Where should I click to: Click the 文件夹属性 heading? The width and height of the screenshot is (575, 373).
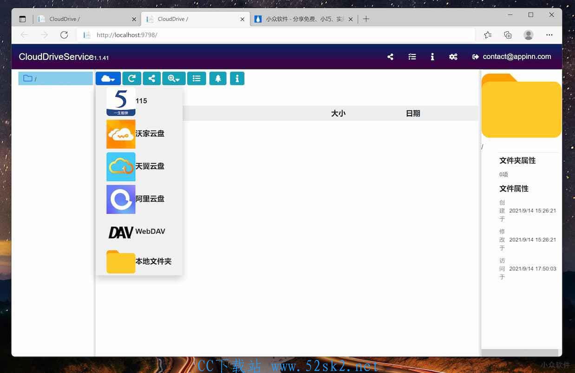[x=517, y=161]
